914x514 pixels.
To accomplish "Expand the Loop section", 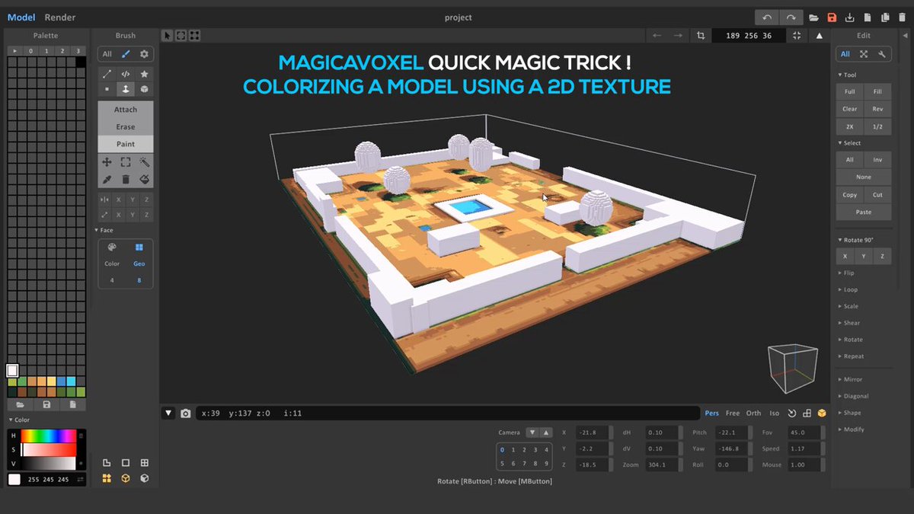I will point(848,289).
